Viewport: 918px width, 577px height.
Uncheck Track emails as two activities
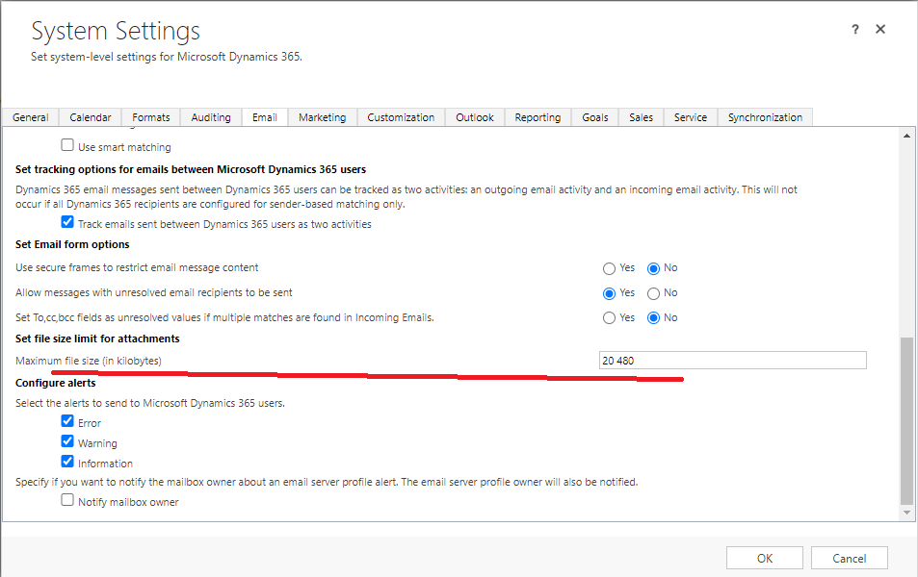pyautogui.click(x=67, y=222)
